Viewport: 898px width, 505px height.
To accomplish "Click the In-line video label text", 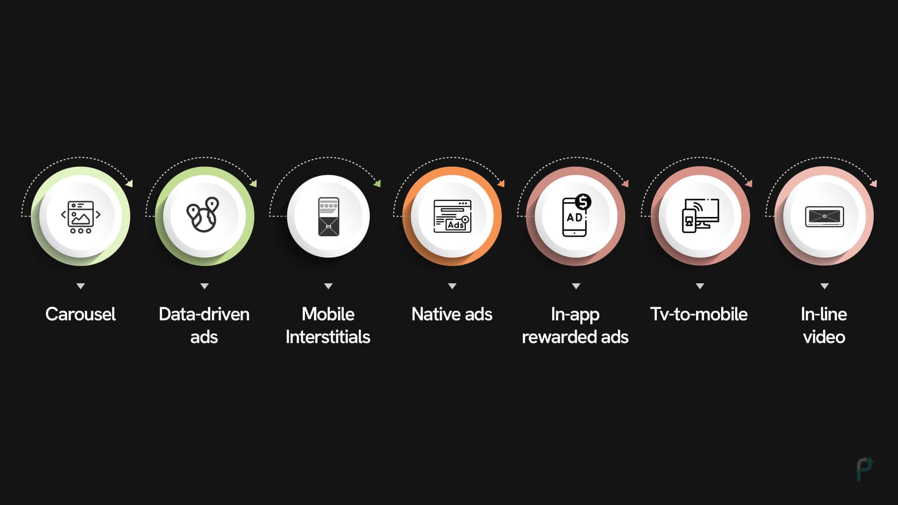I will (825, 325).
